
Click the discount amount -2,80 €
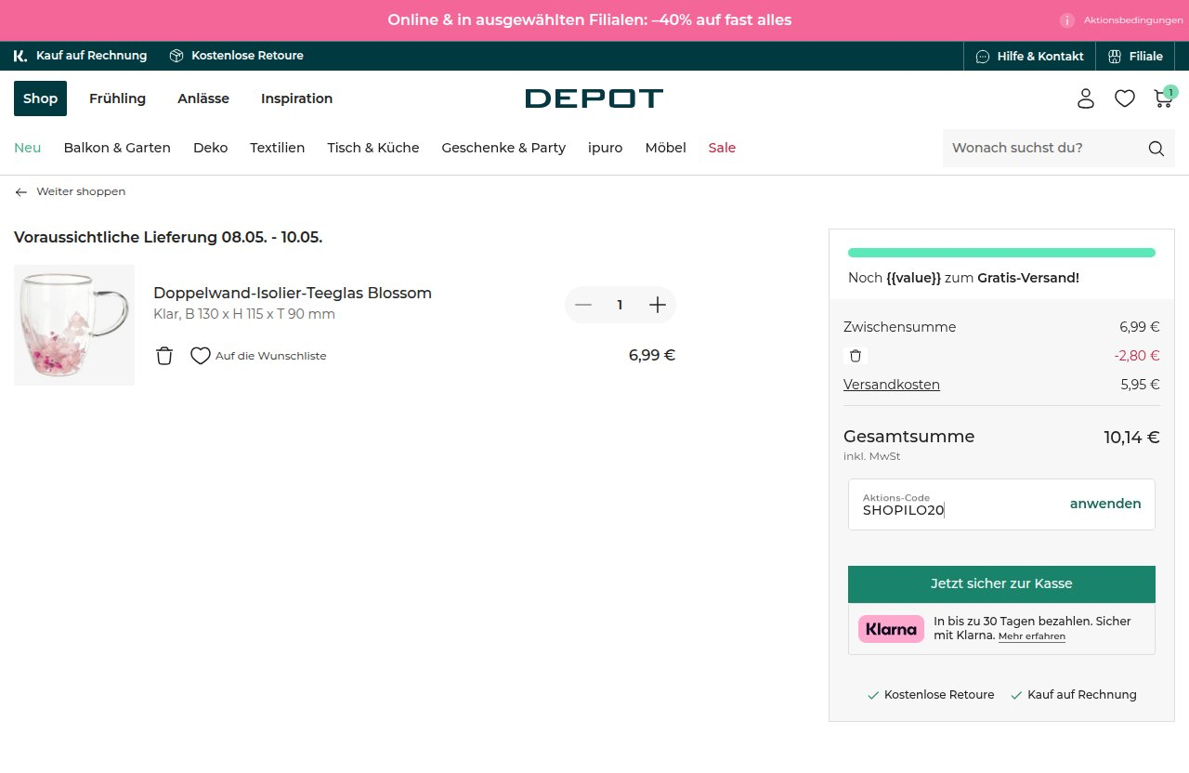coord(1137,356)
